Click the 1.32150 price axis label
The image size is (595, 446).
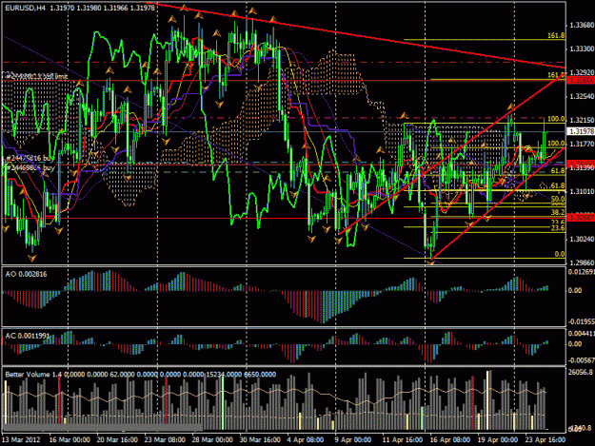[582, 120]
